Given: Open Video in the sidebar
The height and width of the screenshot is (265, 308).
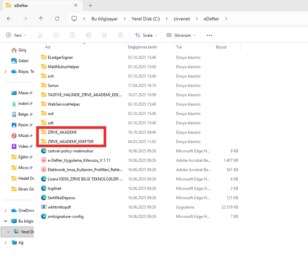Looking at the screenshot, I should (x=20, y=146).
